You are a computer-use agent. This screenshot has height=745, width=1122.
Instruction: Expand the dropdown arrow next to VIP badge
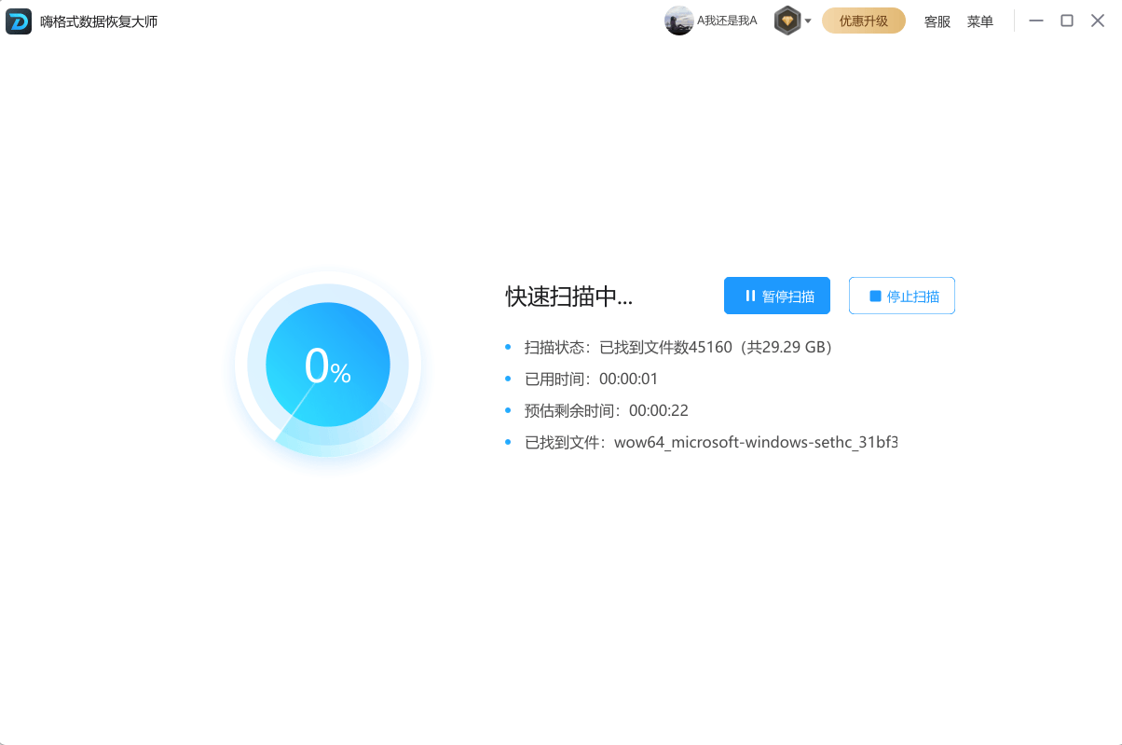point(807,20)
